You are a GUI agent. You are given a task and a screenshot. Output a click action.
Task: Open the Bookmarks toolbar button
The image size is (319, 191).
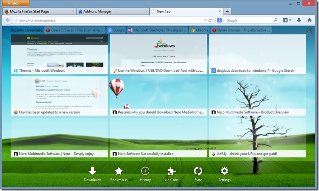tap(285, 20)
